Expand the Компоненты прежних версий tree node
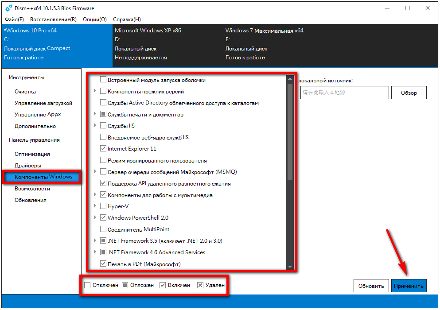The width and height of the screenshot is (440, 310). click(x=95, y=91)
